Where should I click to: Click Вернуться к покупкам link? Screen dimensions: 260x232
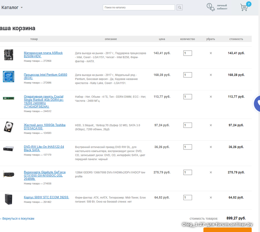[18, 219]
